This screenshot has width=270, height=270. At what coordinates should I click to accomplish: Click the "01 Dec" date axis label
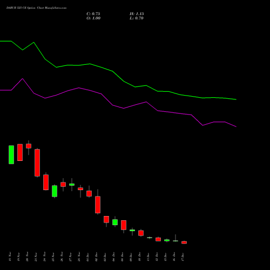pos(87,257)
